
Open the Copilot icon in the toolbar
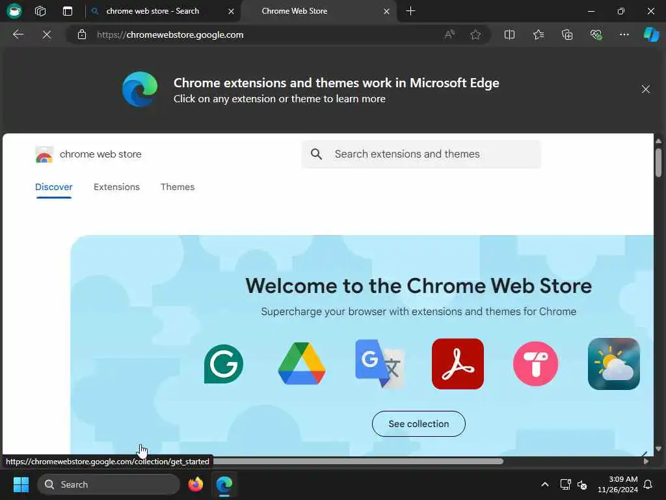click(651, 35)
